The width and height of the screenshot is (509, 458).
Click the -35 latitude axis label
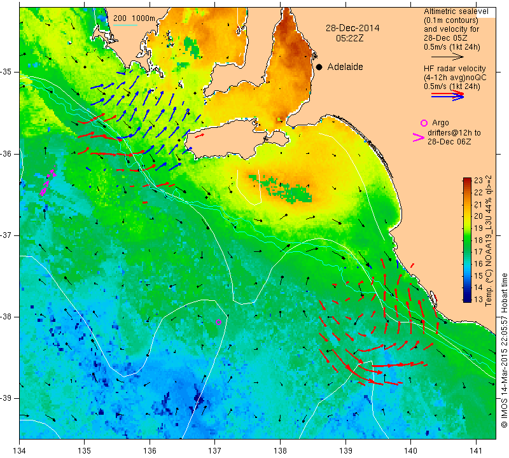[x=6, y=71]
